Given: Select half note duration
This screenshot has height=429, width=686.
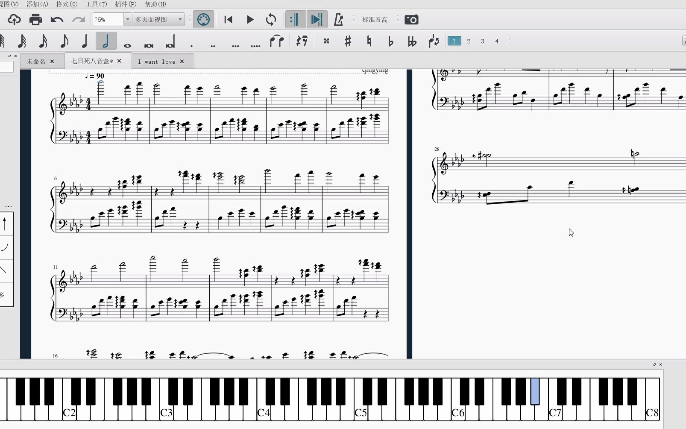Looking at the screenshot, I should (106, 41).
